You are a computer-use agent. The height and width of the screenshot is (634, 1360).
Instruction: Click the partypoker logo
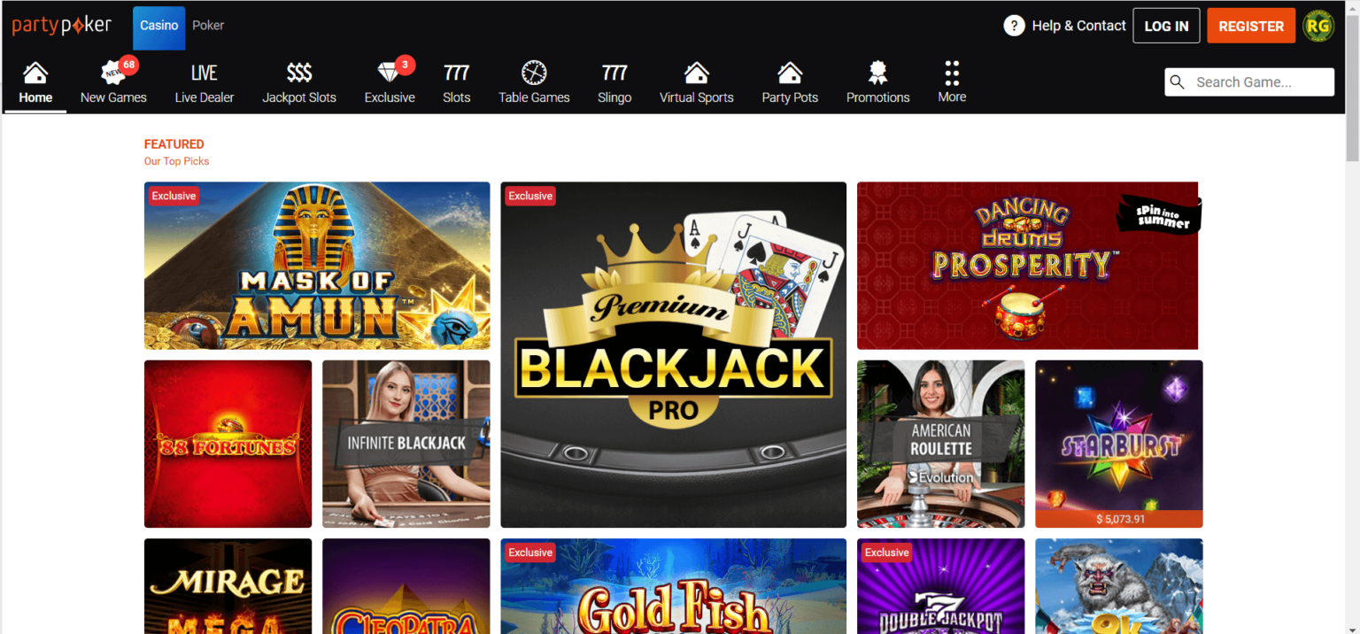pos(62,26)
